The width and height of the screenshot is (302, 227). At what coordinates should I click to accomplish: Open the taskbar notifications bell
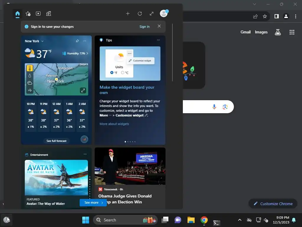point(294,220)
